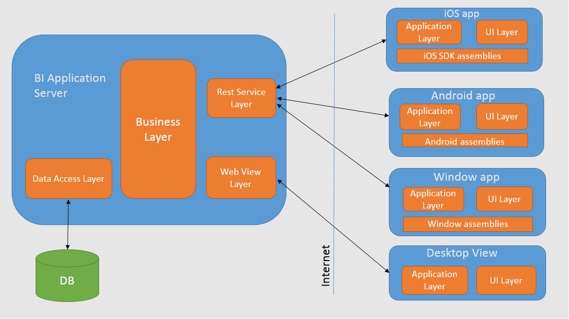Click the Web View Layer box

pos(241,178)
